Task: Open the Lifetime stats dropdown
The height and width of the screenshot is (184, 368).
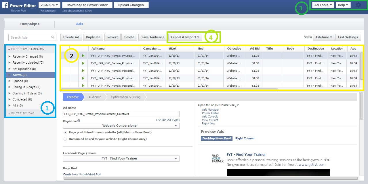Action: (324, 37)
